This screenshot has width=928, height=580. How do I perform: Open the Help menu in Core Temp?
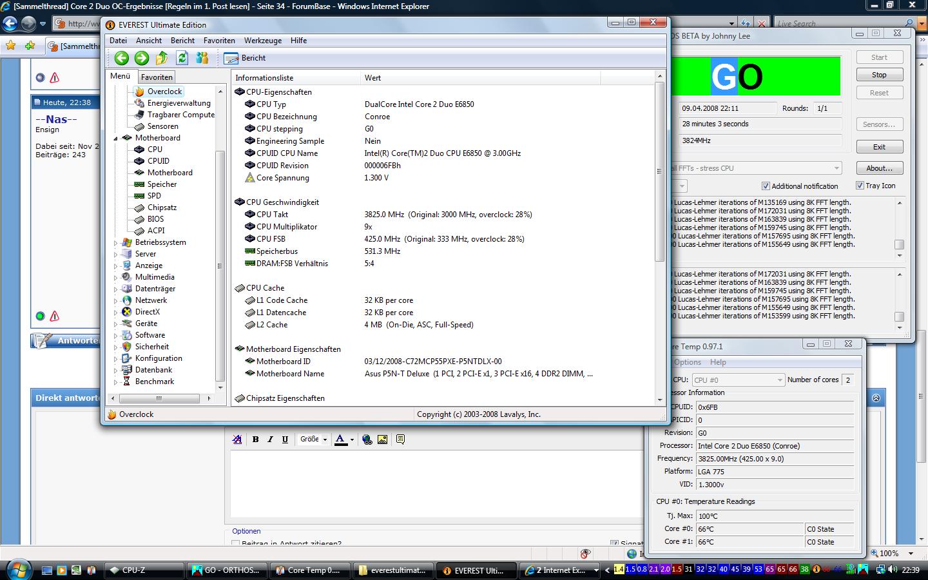717,362
